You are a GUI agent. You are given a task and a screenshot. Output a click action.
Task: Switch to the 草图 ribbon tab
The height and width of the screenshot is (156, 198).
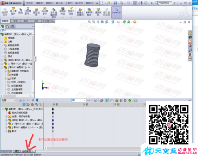26,21
